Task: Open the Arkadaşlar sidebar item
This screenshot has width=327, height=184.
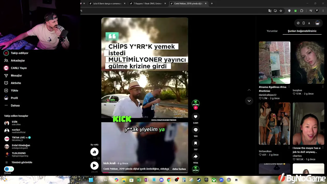Action: [18, 61]
